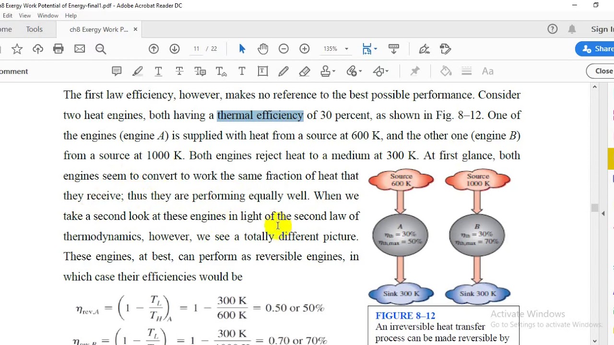Screen dimensions: 614x345
Task: Open the notifications bell
Action: click(x=572, y=29)
